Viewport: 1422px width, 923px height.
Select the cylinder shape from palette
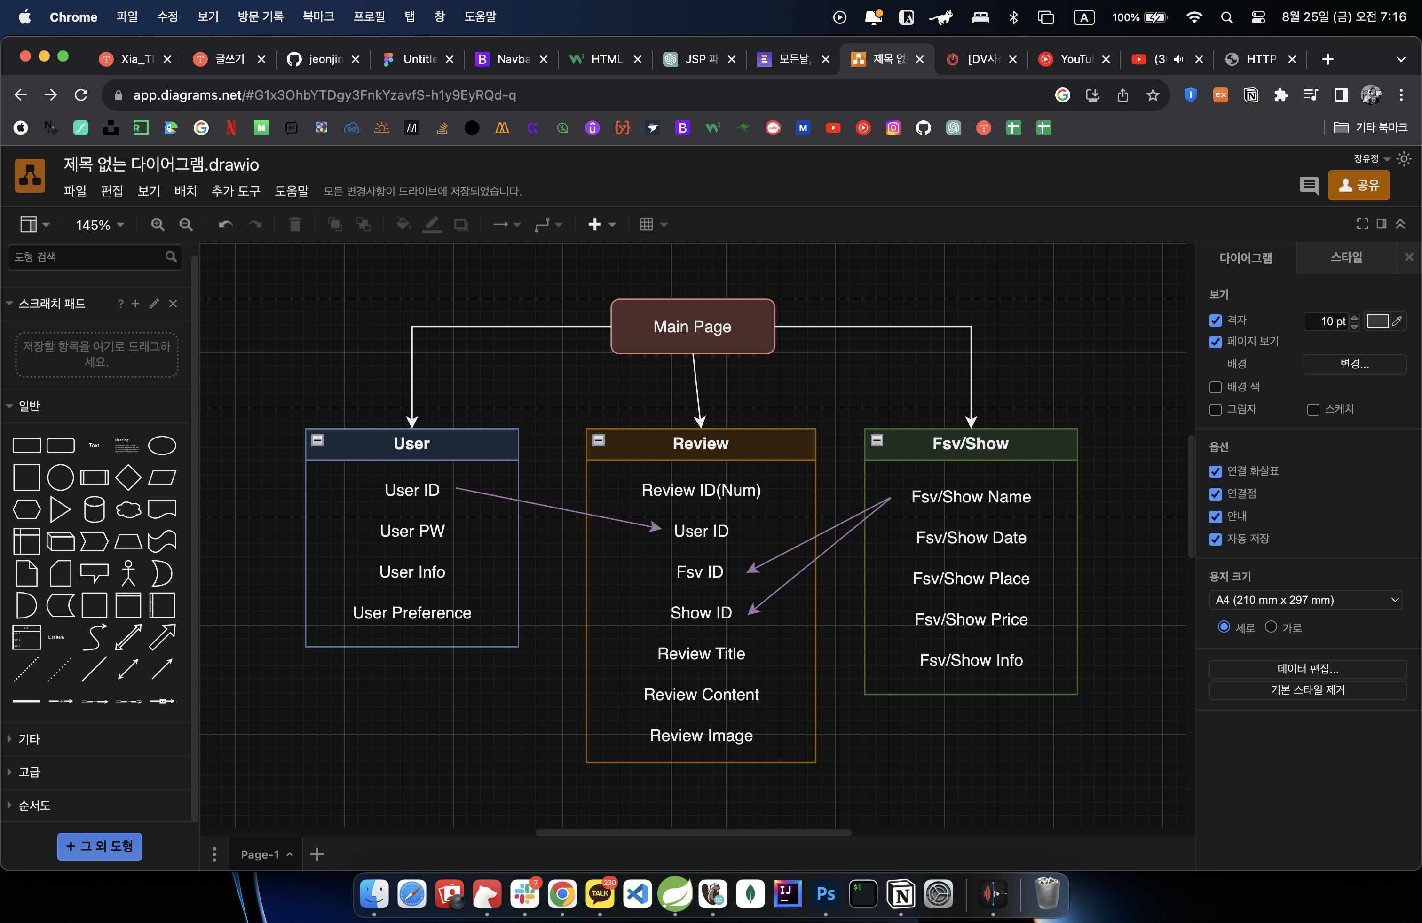tap(94, 509)
